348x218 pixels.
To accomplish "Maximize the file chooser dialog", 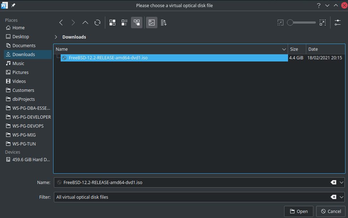I will (336, 6).
